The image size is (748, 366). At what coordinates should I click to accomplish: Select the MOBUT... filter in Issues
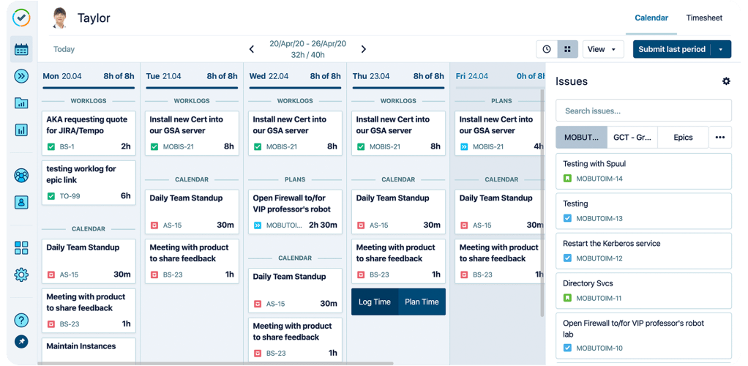click(x=581, y=137)
